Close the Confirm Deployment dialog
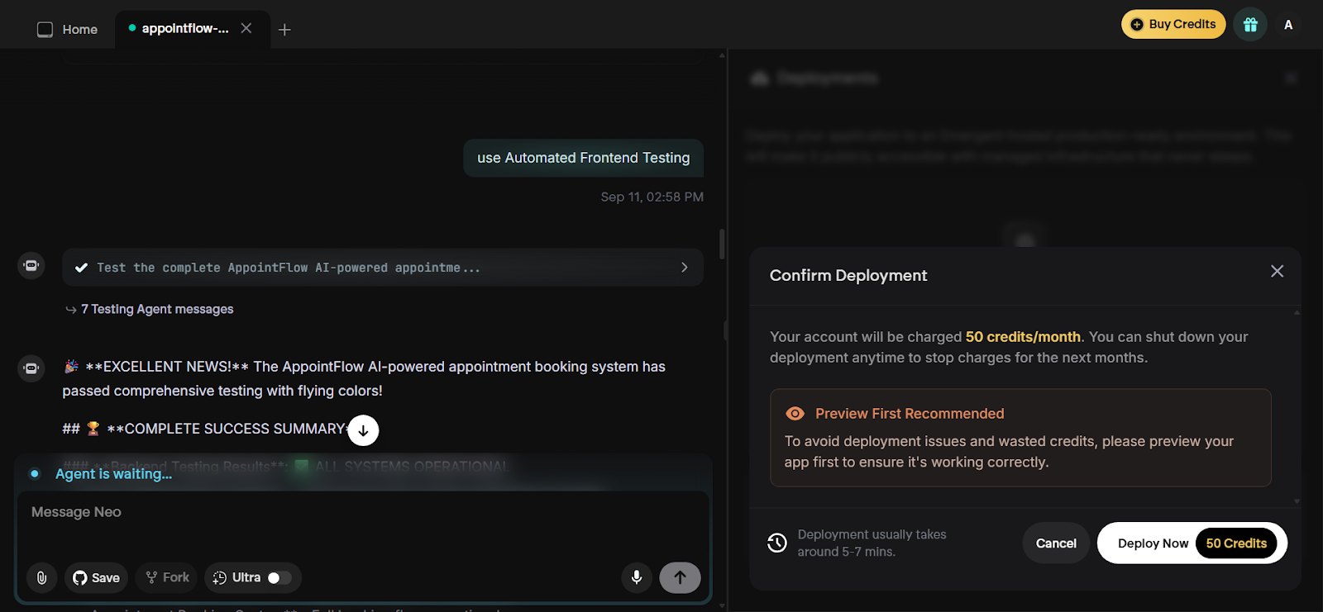Screen dimensions: 1323x612 [1277, 272]
